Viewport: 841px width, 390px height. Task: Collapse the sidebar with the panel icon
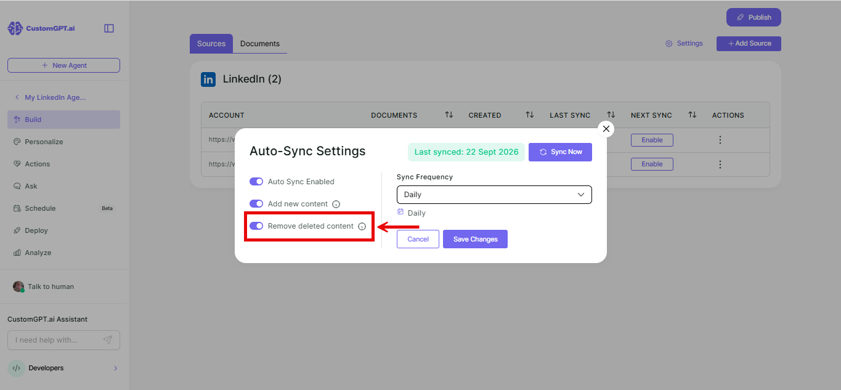click(109, 28)
